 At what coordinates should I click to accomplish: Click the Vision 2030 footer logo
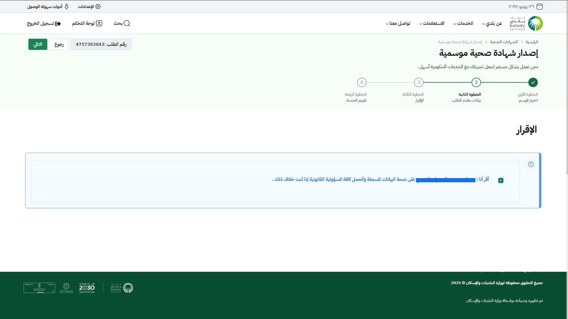(87, 288)
